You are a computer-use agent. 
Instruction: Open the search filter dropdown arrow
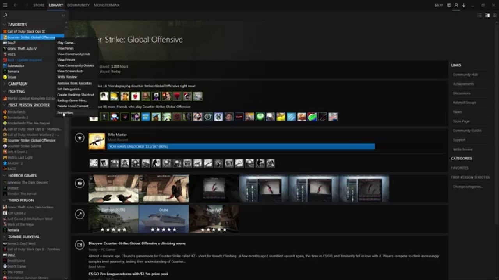click(63, 15)
